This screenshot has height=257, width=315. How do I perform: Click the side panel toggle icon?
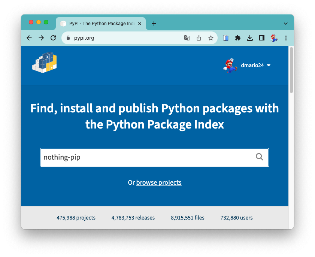tap(261, 38)
